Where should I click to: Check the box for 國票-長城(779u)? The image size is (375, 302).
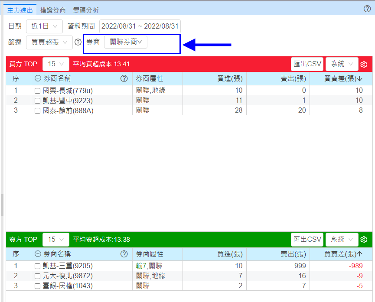[x=38, y=91]
